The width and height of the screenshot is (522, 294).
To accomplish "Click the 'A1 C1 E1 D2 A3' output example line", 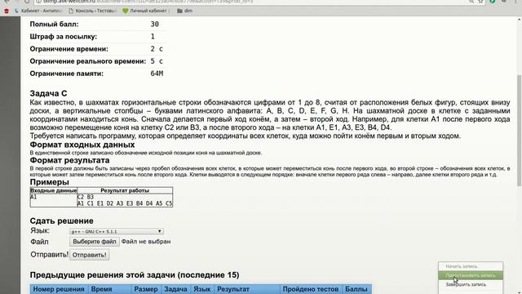I will (125, 203).
